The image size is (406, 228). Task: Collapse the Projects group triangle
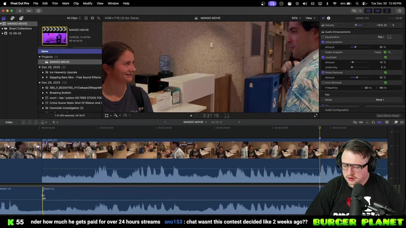point(40,57)
